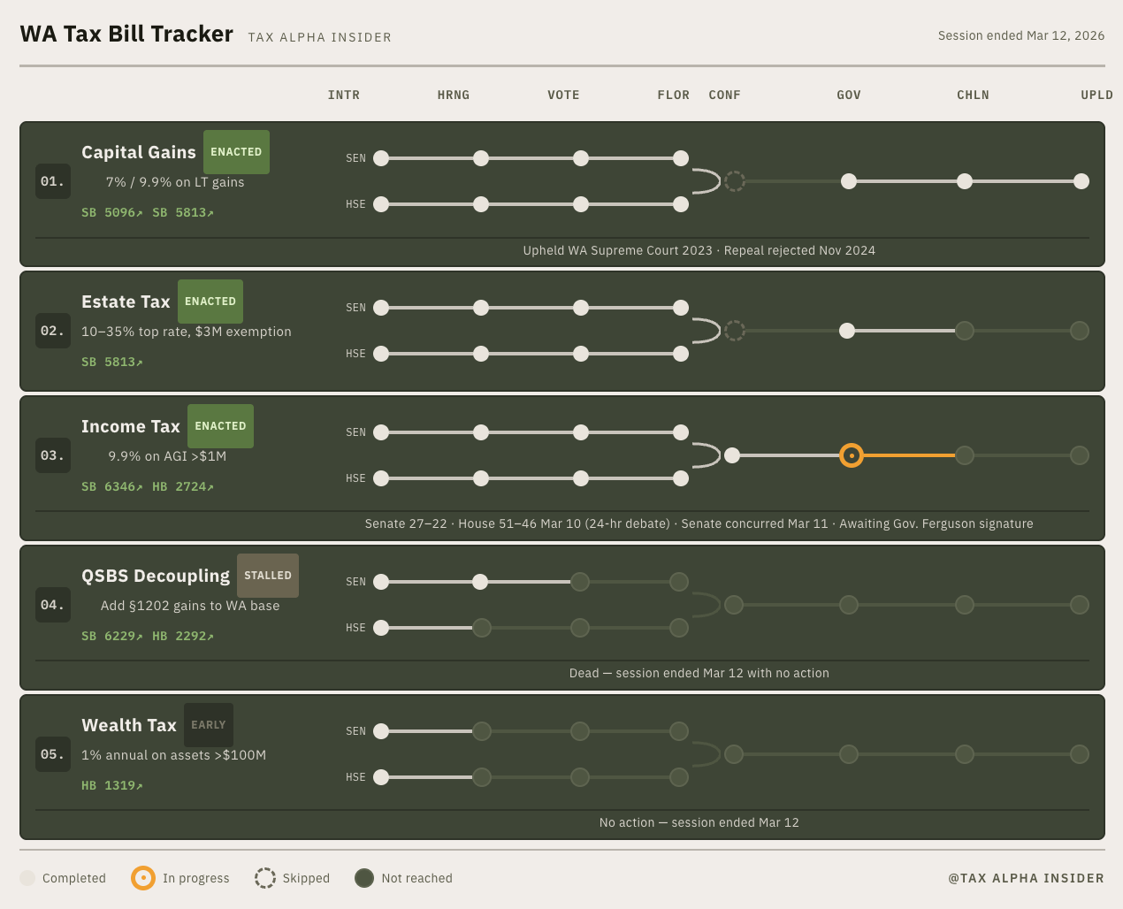Click Capital Gains GOV completed marker
Image resolution: width=1123 pixels, height=909 pixels.
point(849,181)
